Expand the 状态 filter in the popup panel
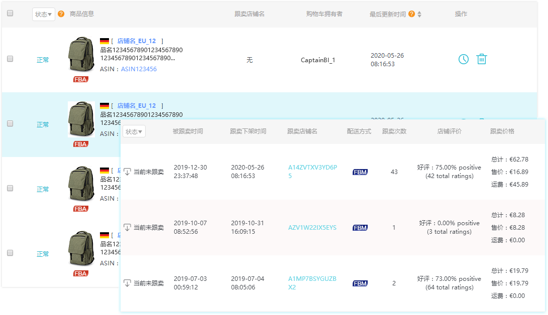This screenshot has height=315, width=548. tap(134, 131)
